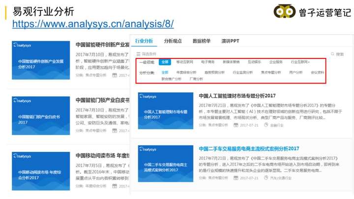Viewport: 354px width, 199px height.
Task: Open the 数据榜单 tab
Action: [x=202, y=41]
